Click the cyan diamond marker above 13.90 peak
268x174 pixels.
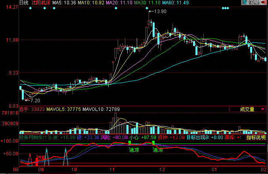point(151,8)
